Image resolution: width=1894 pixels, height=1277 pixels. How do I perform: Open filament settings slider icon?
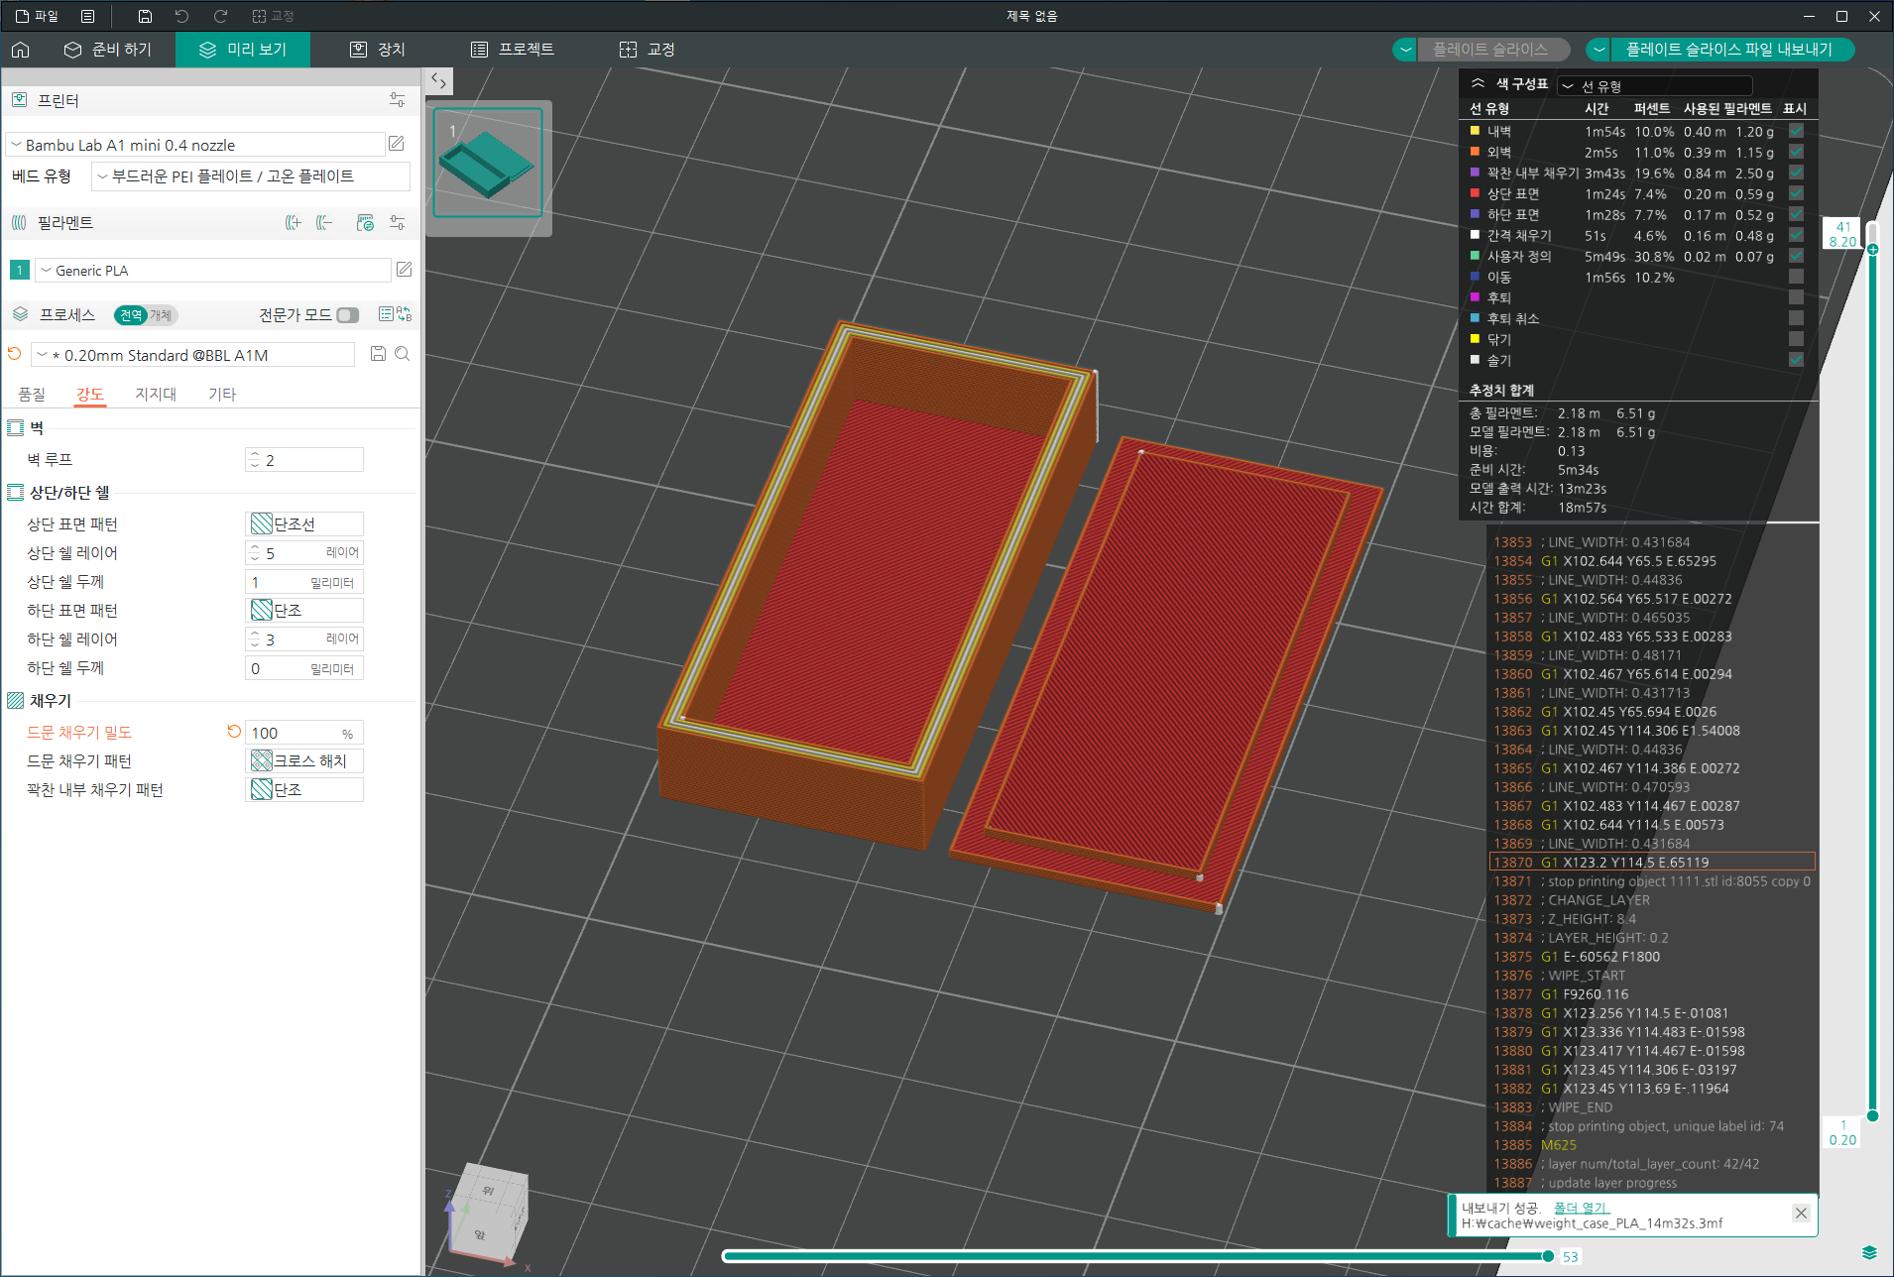click(x=397, y=223)
